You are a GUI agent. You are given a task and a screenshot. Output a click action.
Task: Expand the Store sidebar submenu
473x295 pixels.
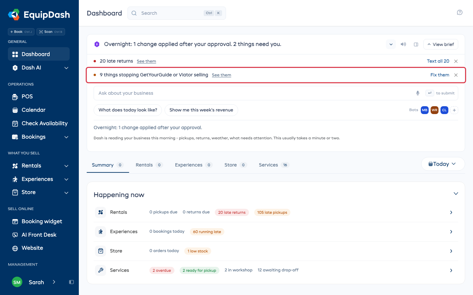pos(66,193)
